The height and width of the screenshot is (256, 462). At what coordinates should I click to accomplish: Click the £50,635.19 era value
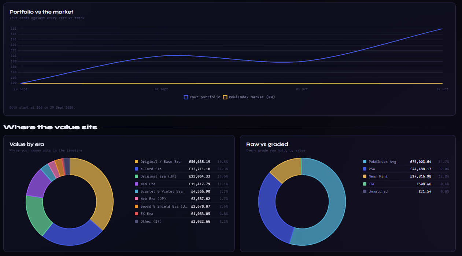[200, 162]
